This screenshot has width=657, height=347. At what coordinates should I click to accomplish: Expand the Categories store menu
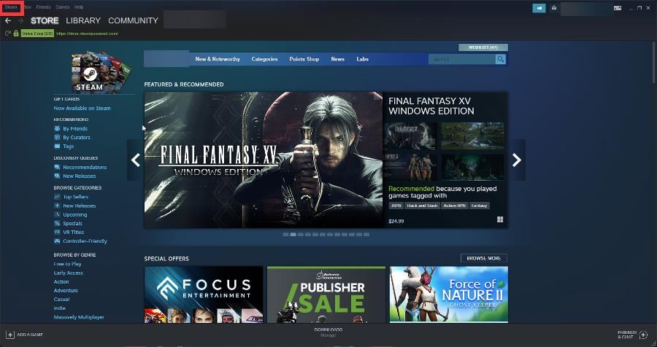click(x=264, y=60)
